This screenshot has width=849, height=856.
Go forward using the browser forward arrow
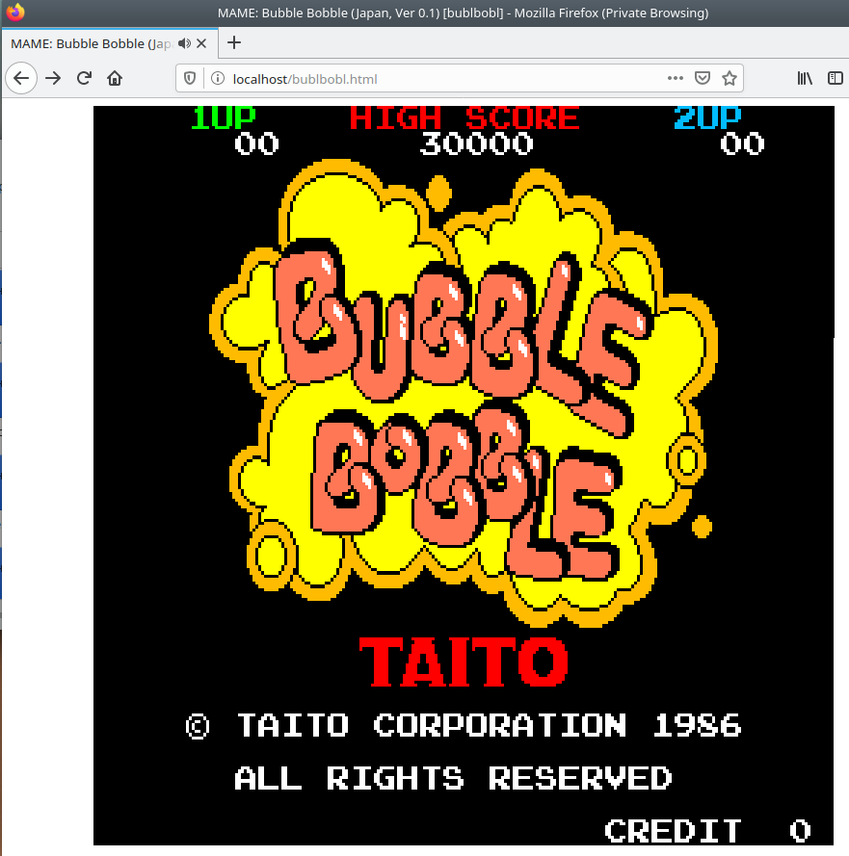tap(53, 79)
